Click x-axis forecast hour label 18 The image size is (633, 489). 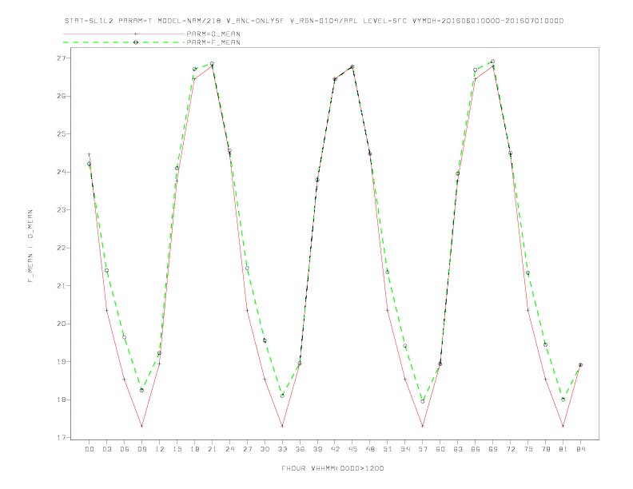click(194, 449)
